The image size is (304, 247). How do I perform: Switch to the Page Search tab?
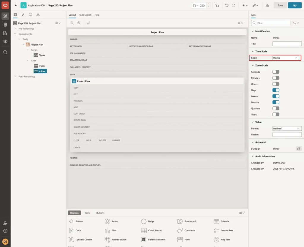click(85, 15)
